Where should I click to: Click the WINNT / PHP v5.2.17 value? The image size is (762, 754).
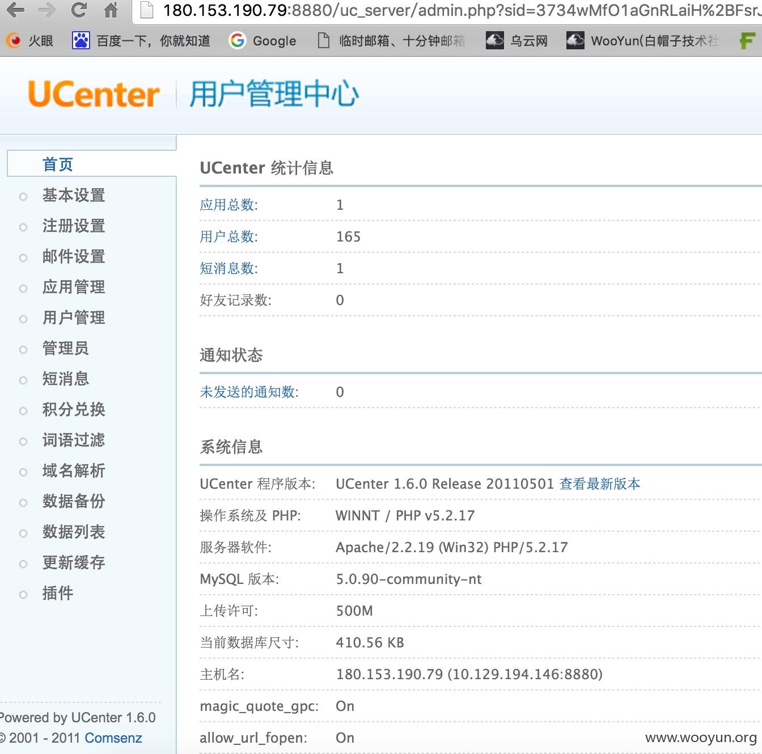(x=405, y=515)
